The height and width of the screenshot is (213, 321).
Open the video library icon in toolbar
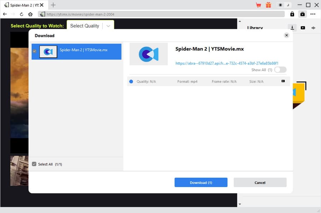302,14
